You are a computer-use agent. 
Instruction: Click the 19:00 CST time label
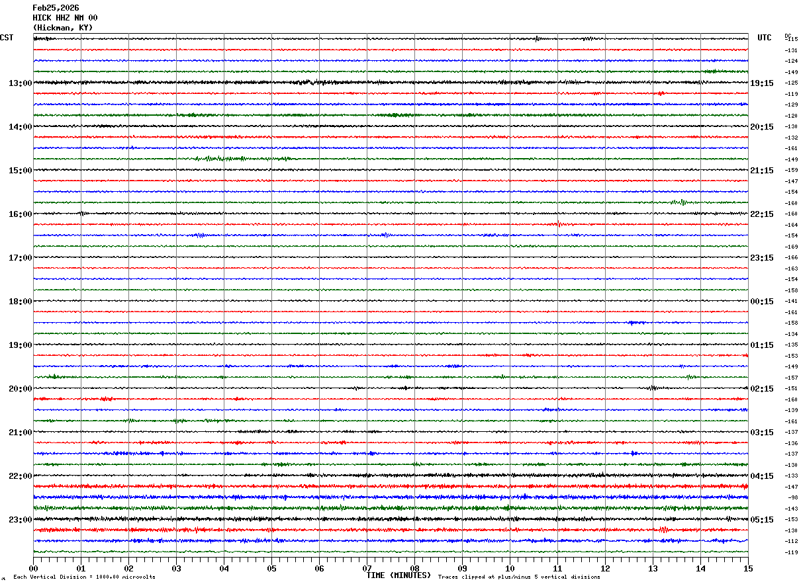coord(21,345)
